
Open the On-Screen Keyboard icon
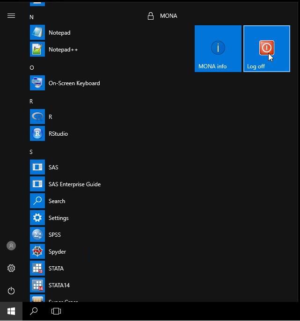click(x=37, y=83)
